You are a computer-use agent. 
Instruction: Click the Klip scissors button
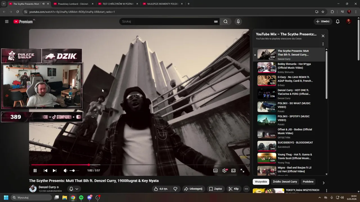tap(234, 189)
